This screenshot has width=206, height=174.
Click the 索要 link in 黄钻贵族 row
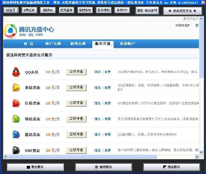(108, 87)
